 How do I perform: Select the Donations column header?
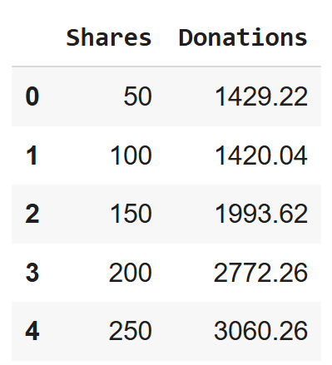[x=243, y=37]
